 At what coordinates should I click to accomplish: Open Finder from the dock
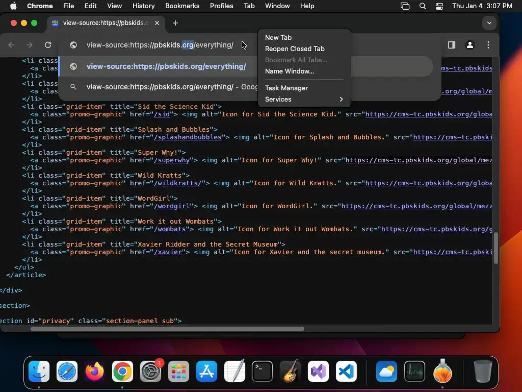[39, 372]
